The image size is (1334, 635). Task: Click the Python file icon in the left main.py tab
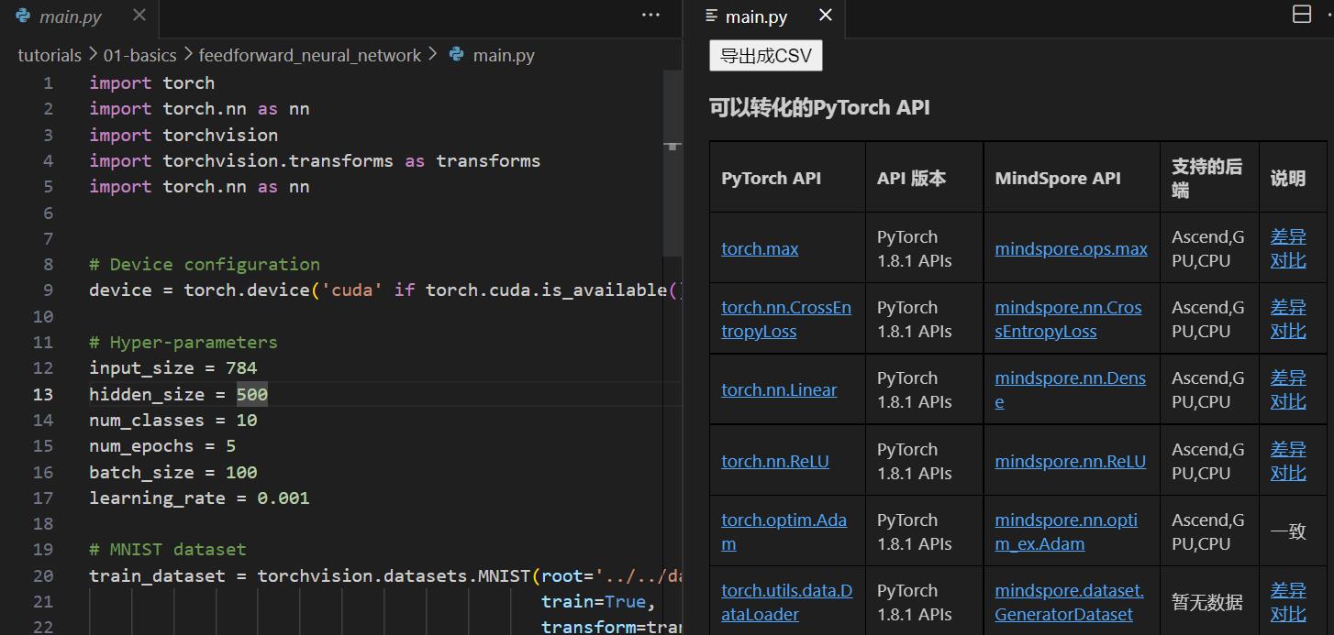(23, 16)
